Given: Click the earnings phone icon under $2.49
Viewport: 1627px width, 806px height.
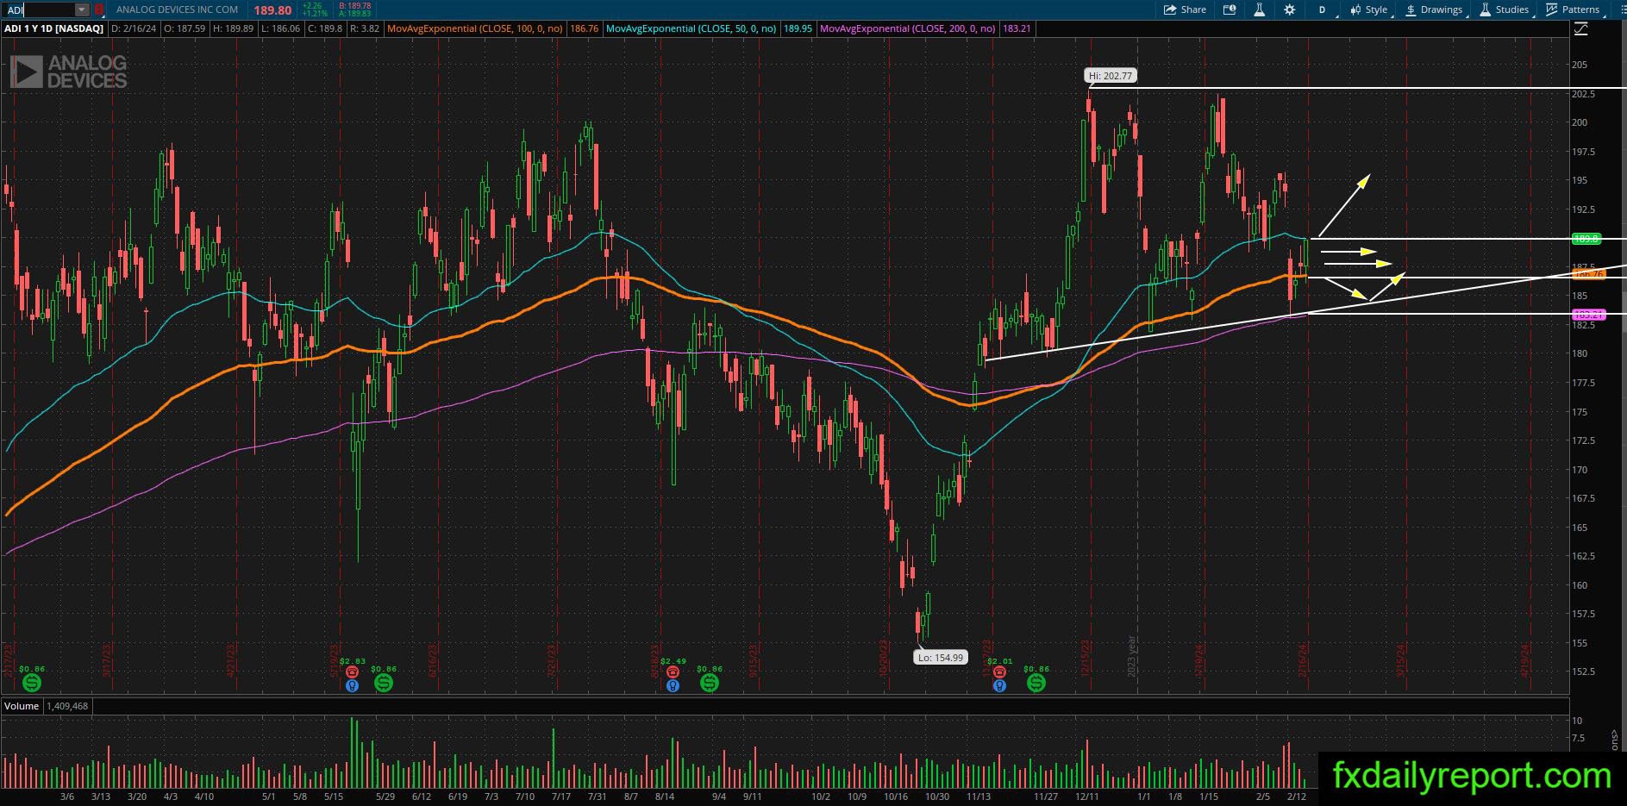Looking at the screenshot, I should click(673, 672).
